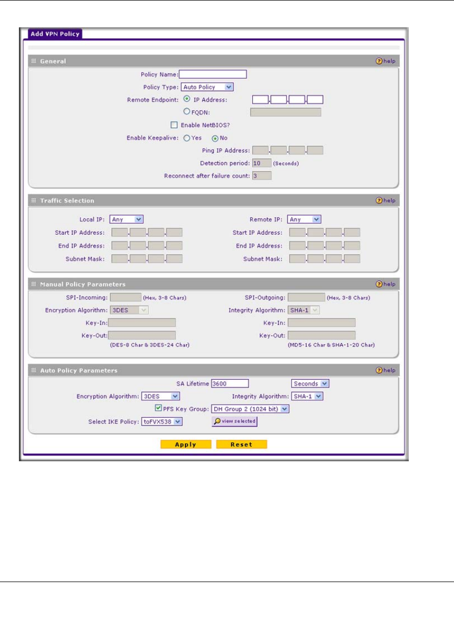Set Enable Keepalive to No
Viewport: 454px width, 622px height.
pos(215,138)
